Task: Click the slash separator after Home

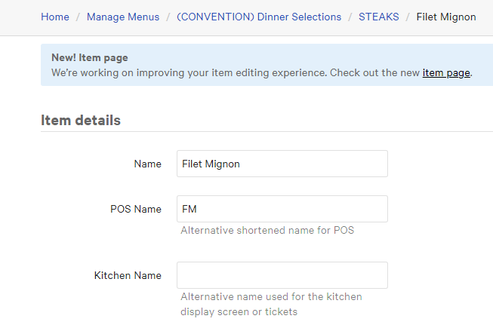Action: [x=78, y=17]
